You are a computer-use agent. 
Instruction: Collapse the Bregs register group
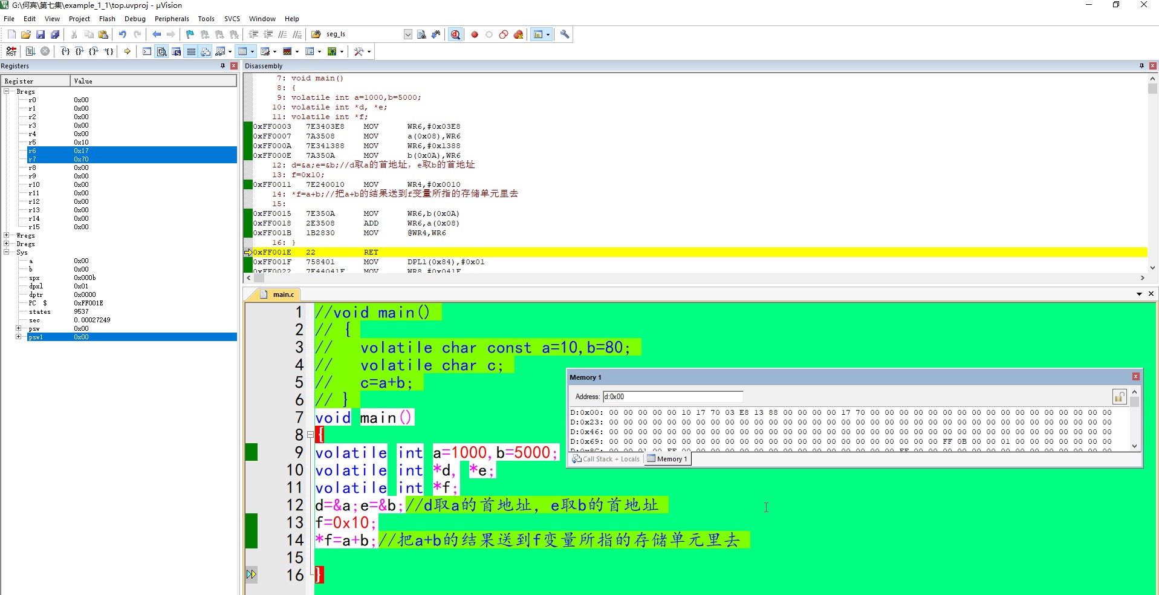7,91
